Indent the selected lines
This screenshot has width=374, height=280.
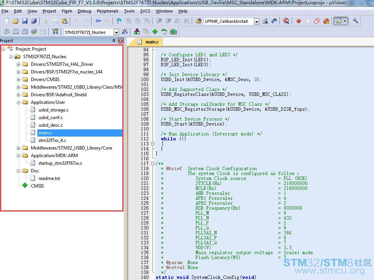(x=159, y=21)
